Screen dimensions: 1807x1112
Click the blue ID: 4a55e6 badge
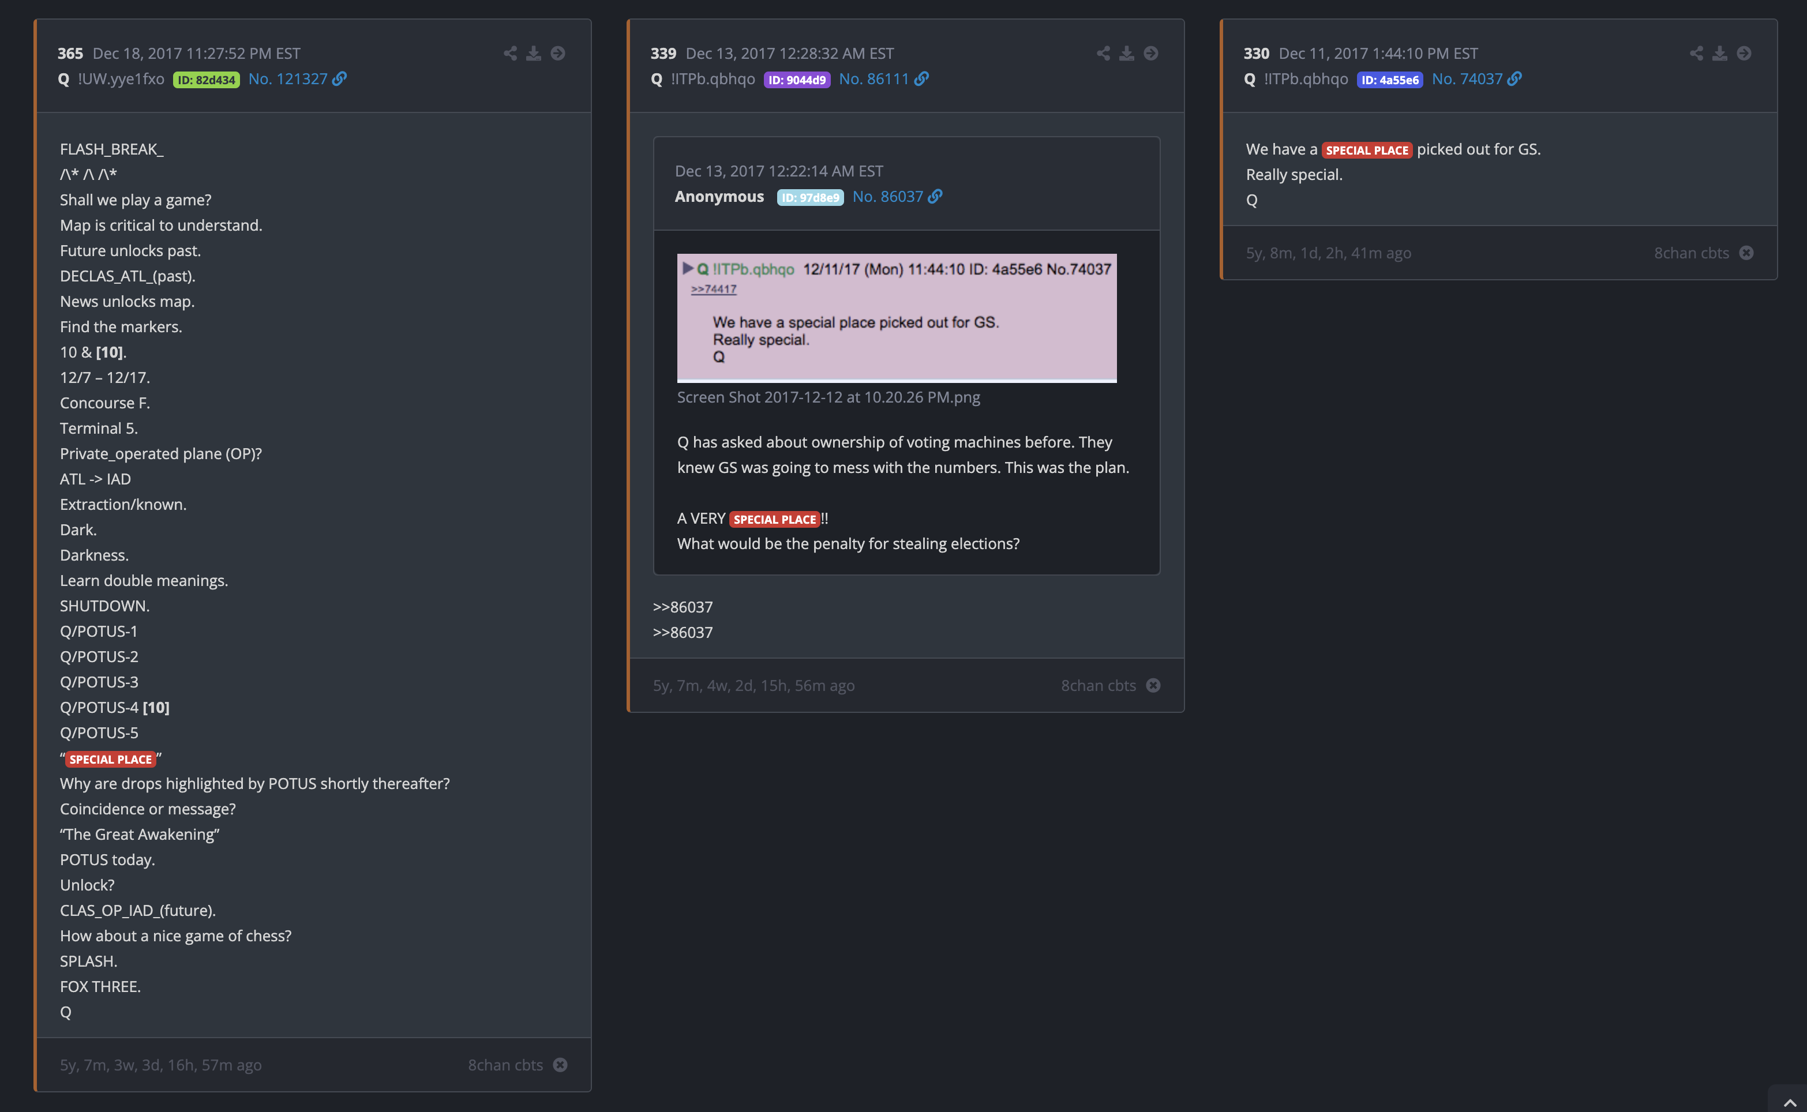pyautogui.click(x=1389, y=80)
